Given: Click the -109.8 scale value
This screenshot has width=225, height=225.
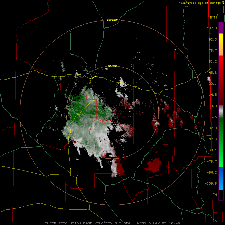Looking at the screenshot, I should [x=211, y=183].
